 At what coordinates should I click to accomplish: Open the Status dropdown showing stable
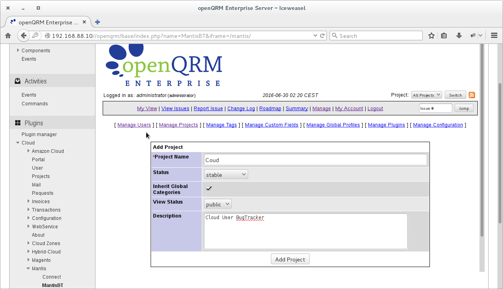pos(226,174)
